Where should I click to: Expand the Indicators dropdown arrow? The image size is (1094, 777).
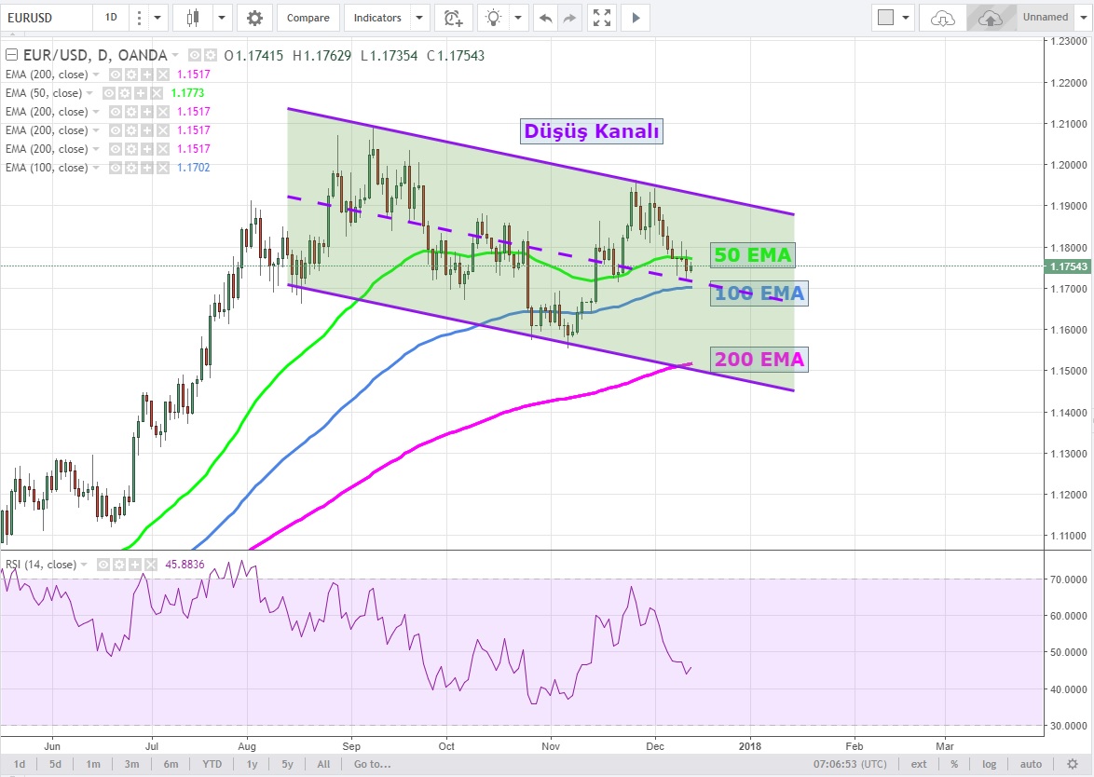[x=419, y=18]
